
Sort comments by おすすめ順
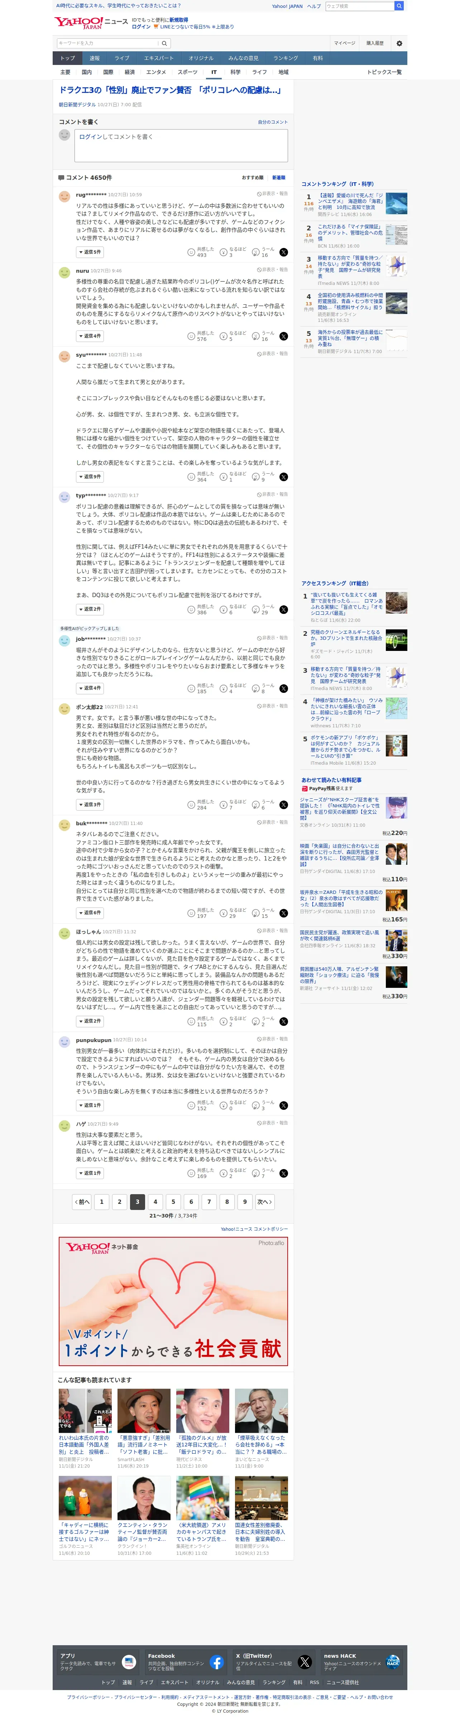(252, 178)
